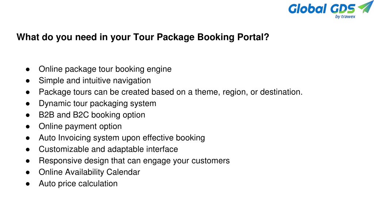Select 'Auto Invoicing system upon effective booking'
The height and width of the screenshot is (210, 374).
coord(122,138)
